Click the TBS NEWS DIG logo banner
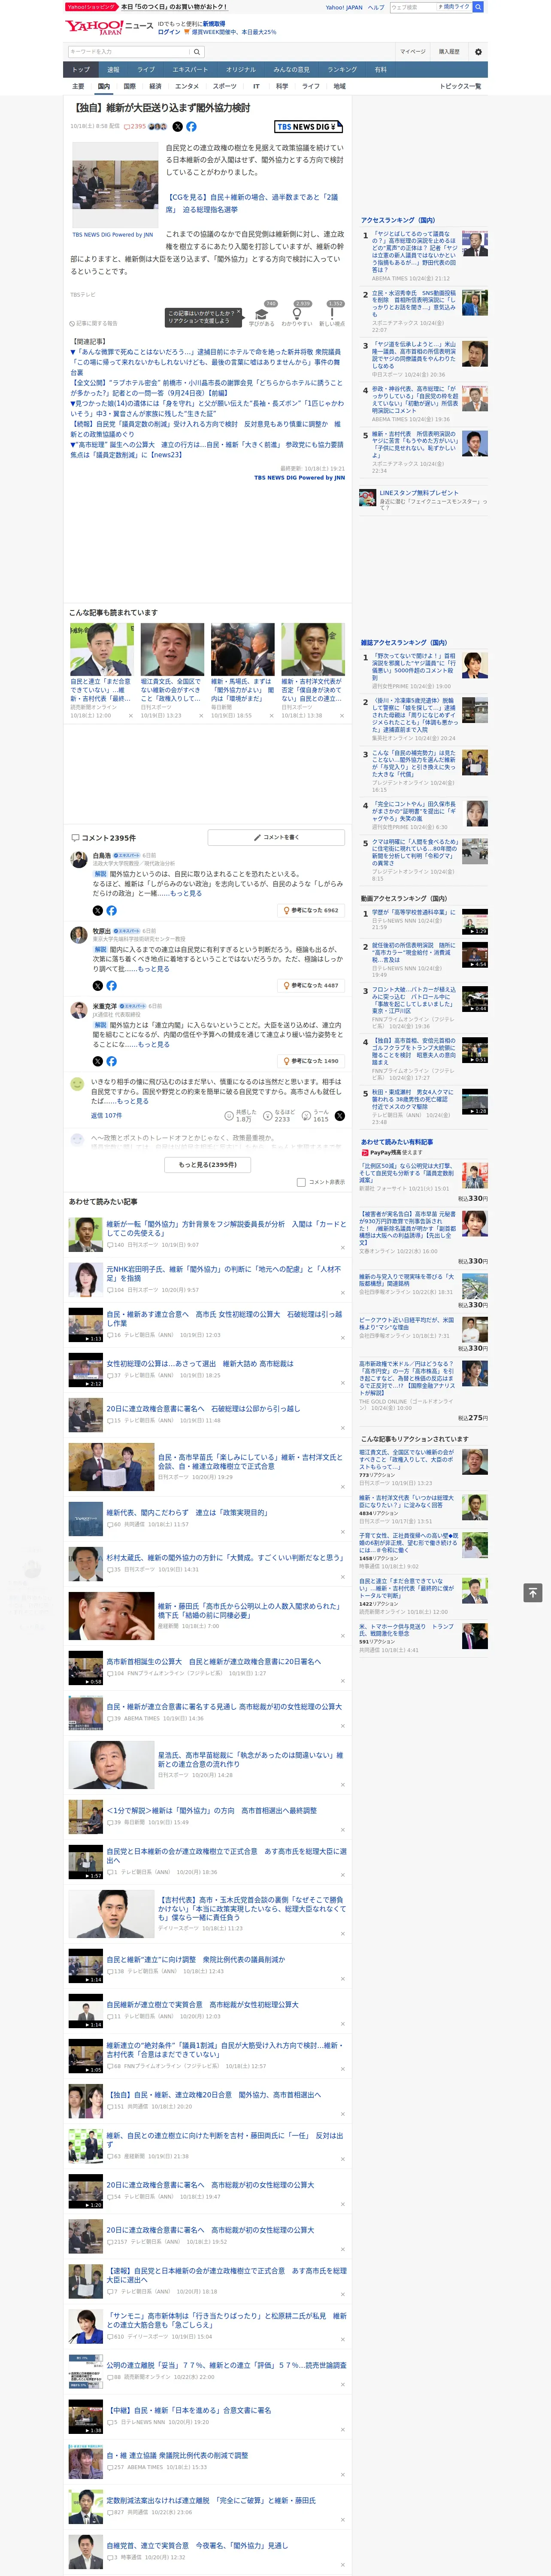This screenshot has height=2576, width=551. pos(309,127)
